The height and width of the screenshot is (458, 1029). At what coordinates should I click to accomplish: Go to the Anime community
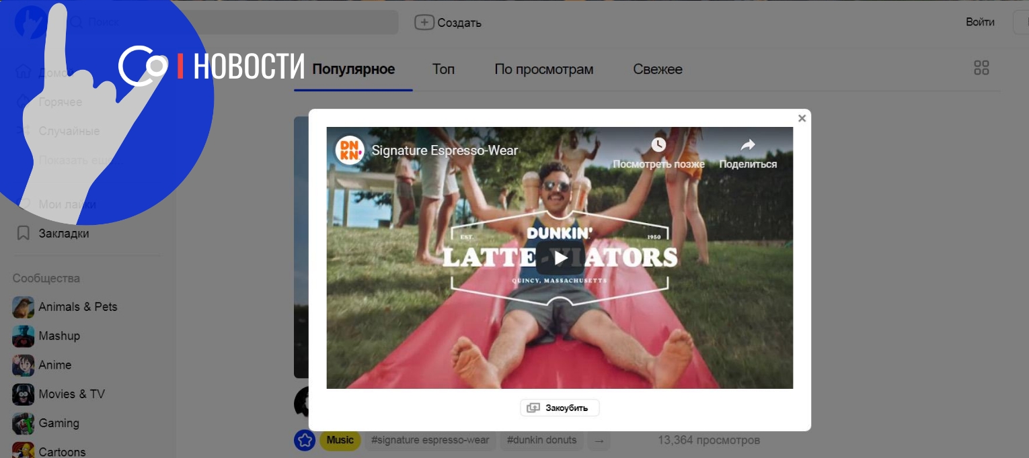coord(42,365)
